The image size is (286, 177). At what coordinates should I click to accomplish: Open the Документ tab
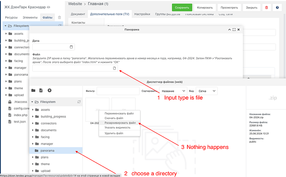(x=78, y=14)
